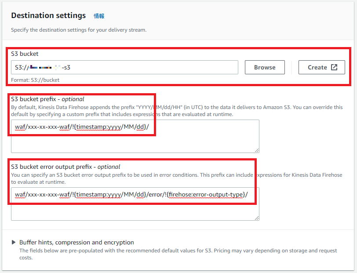Click the Kinesis default prefix description paragraph

click(176, 110)
